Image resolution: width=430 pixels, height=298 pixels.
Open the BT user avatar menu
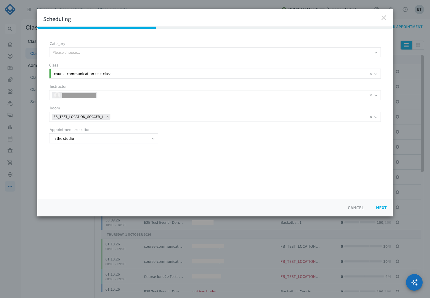(x=419, y=9)
